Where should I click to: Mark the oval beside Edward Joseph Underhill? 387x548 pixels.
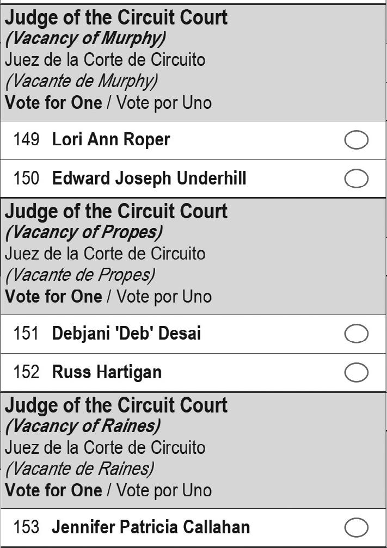click(x=356, y=178)
